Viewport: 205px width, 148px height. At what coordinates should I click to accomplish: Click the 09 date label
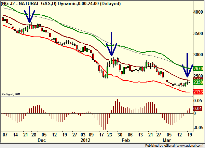click(x=91, y=135)
